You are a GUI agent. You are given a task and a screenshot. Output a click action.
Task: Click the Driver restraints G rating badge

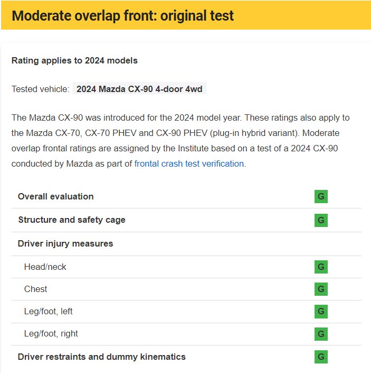pos(321,357)
